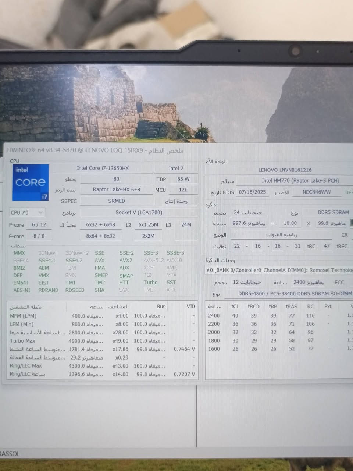
Task: Click the SSPEC SRMED value
Action: [x=116, y=201]
